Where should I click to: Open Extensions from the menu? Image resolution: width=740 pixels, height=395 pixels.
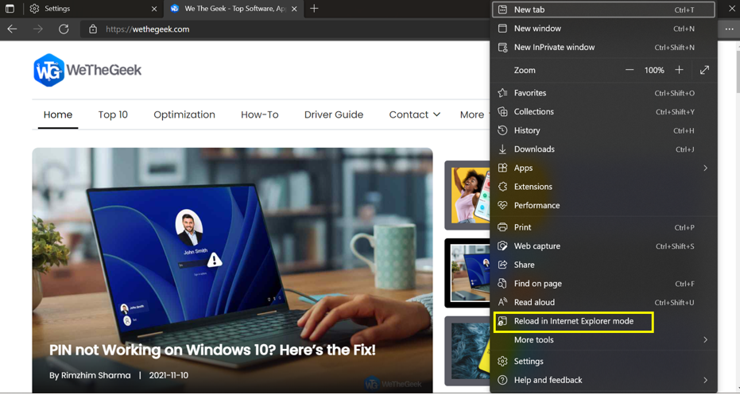[x=533, y=187]
